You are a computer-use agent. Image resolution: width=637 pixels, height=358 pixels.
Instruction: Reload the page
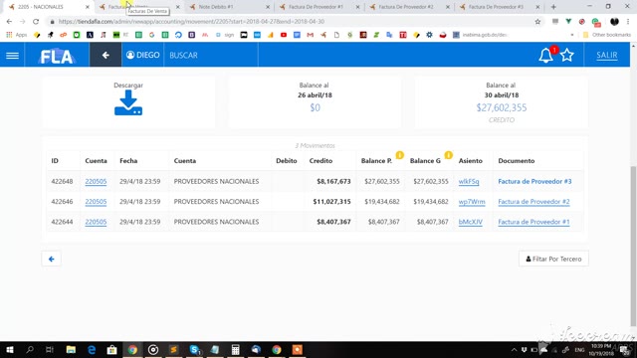36,22
